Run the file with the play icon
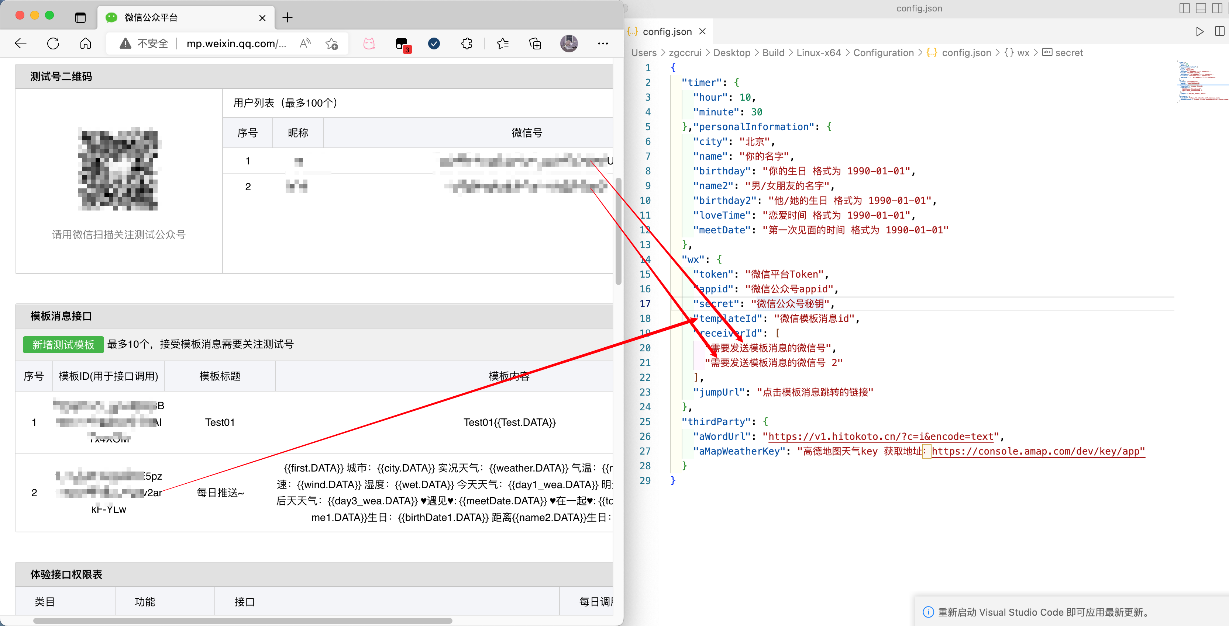 (x=1200, y=31)
